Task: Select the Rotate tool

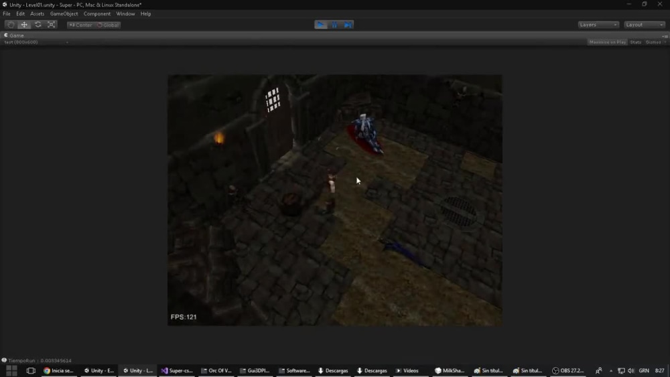Action: pyautogui.click(x=38, y=25)
